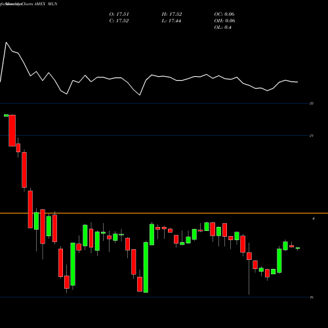Click the last candle at the chart's right end
The image size is (328, 328).
[x=298, y=249]
